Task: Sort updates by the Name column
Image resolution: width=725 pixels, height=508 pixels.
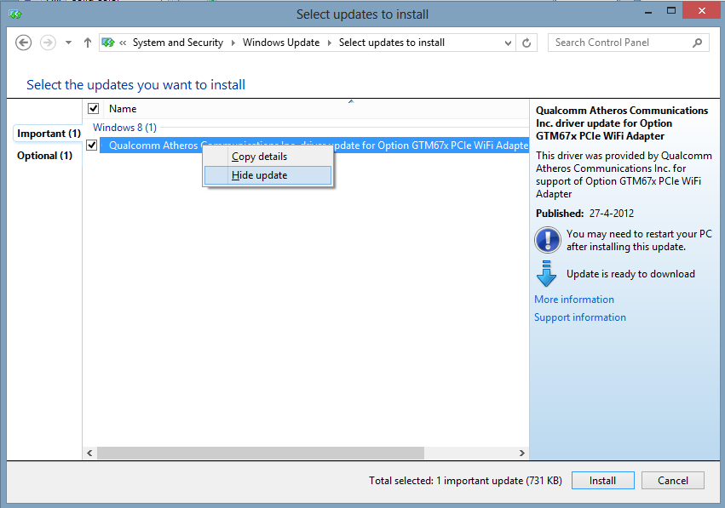Action: pyautogui.click(x=123, y=109)
